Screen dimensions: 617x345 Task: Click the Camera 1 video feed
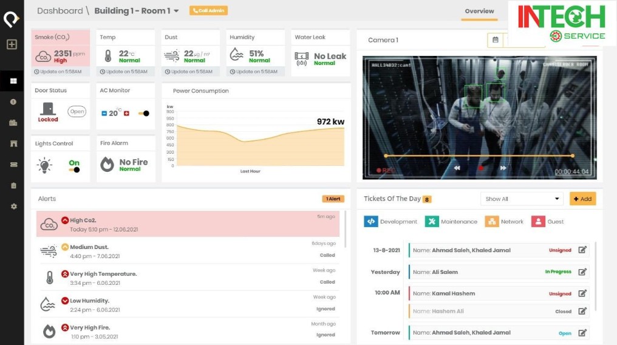tap(479, 118)
